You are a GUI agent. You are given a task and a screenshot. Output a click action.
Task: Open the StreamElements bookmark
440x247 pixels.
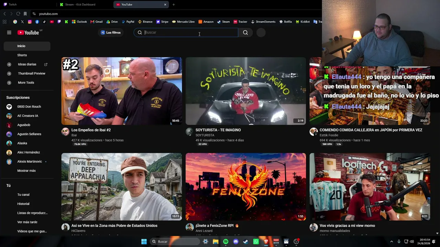[263, 22]
